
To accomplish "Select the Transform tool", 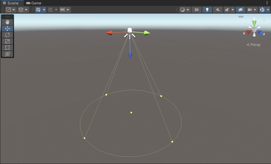I will click(x=7, y=54).
